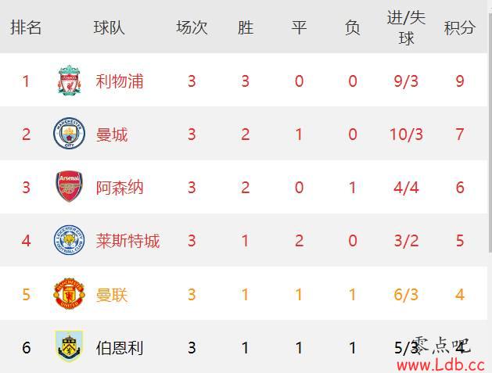Viewport: 492px width, 373px height.
Task: Click the 积分 column header
Action: click(x=460, y=27)
